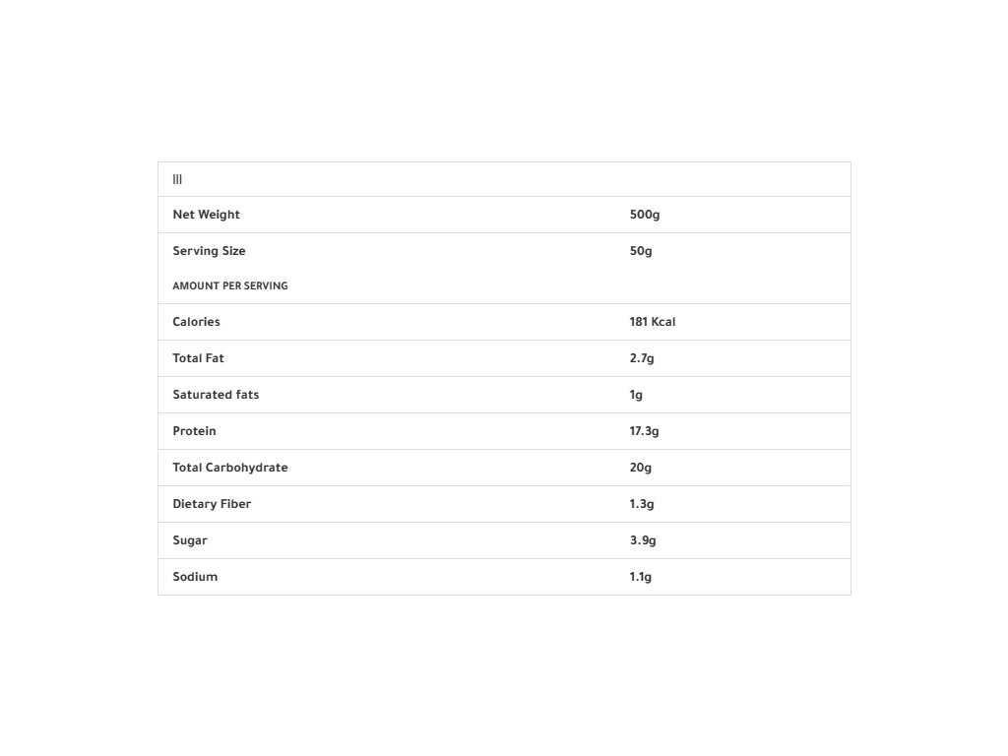This screenshot has height=756, width=1008.
Task: Click the Saturated fats label
Action: 216,395
